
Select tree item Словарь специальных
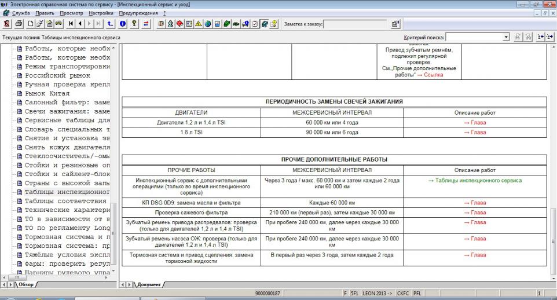point(67,129)
